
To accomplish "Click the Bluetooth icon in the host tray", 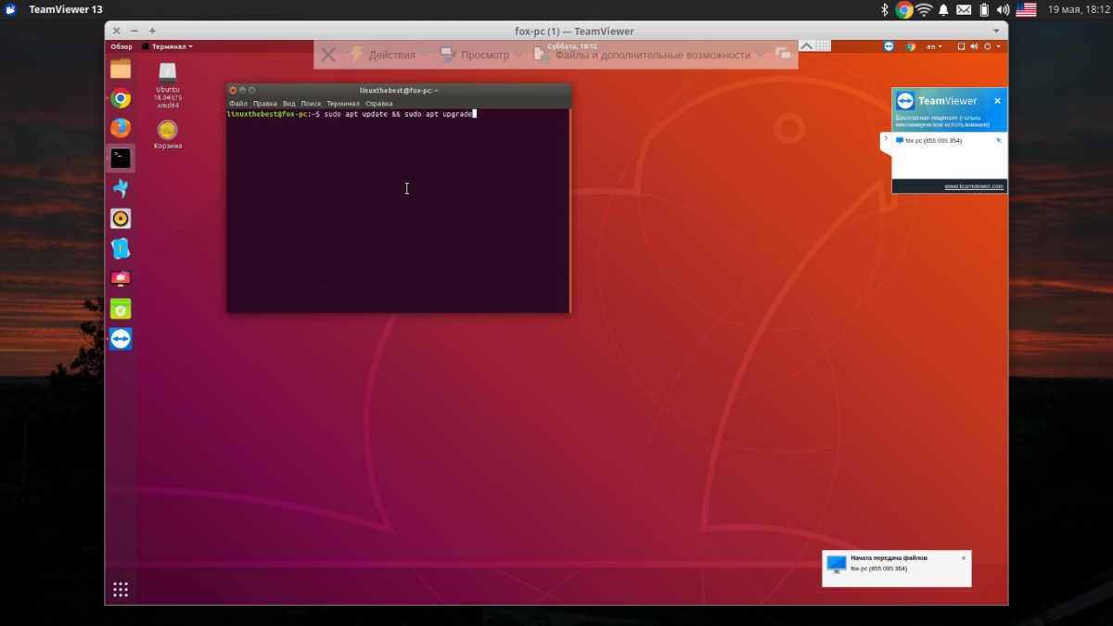I will pyautogui.click(x=884, y=9).
